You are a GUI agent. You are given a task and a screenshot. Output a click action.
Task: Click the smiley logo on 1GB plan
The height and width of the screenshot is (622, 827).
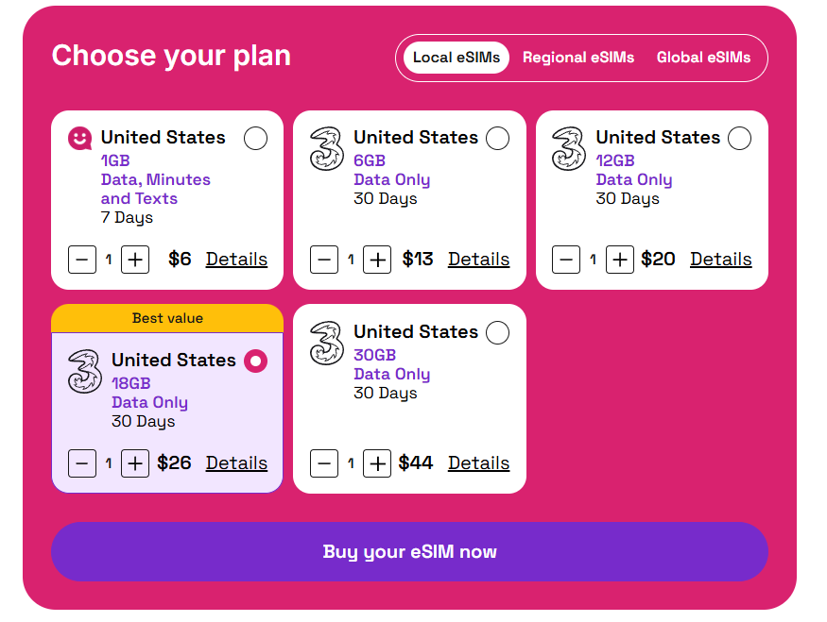80,139
